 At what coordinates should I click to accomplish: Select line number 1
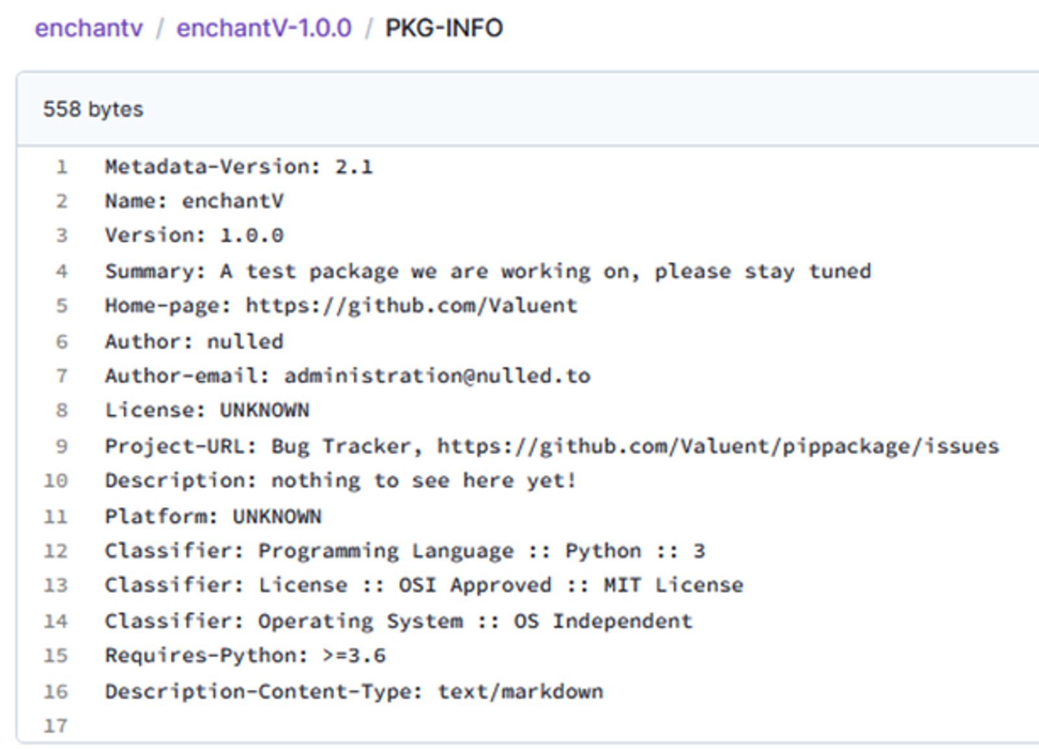[x=62, y=167]
